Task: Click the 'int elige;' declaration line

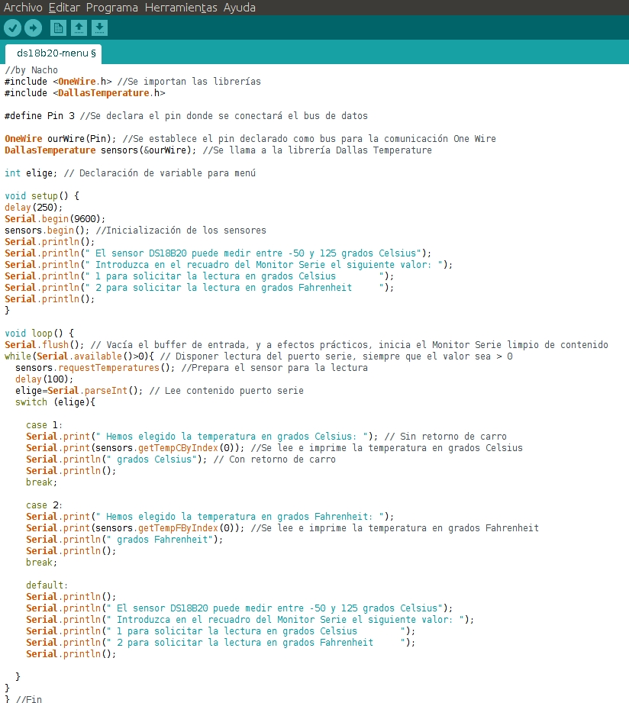Action: point(130,173)
